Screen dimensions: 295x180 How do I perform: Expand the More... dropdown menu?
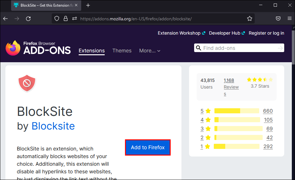[150, 51]
